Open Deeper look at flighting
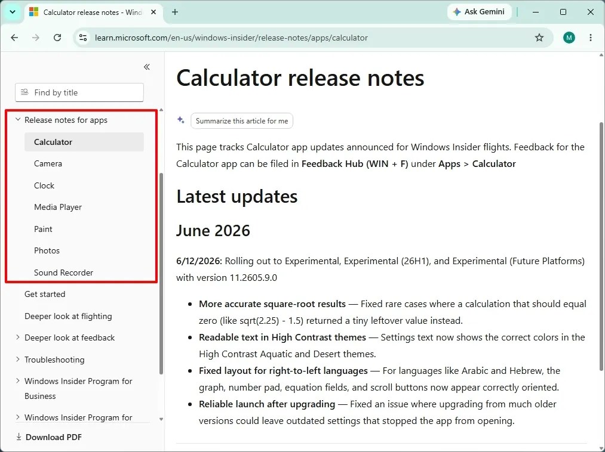 [x=68, y=316]
